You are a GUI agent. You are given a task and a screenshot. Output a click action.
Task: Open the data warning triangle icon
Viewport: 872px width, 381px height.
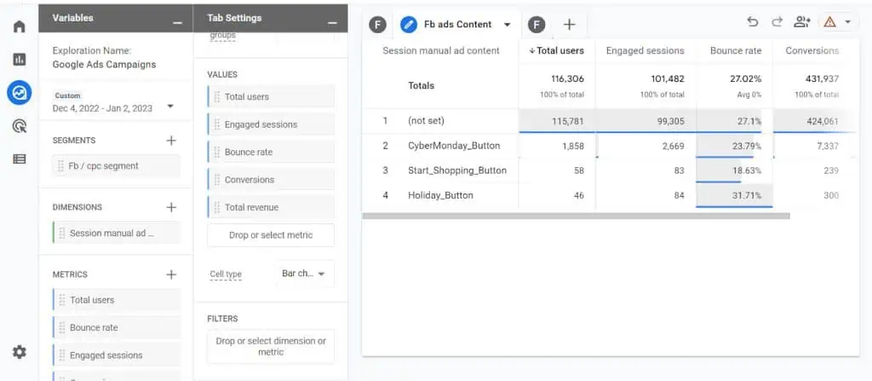pyautogui.click(x=829, y=21)
